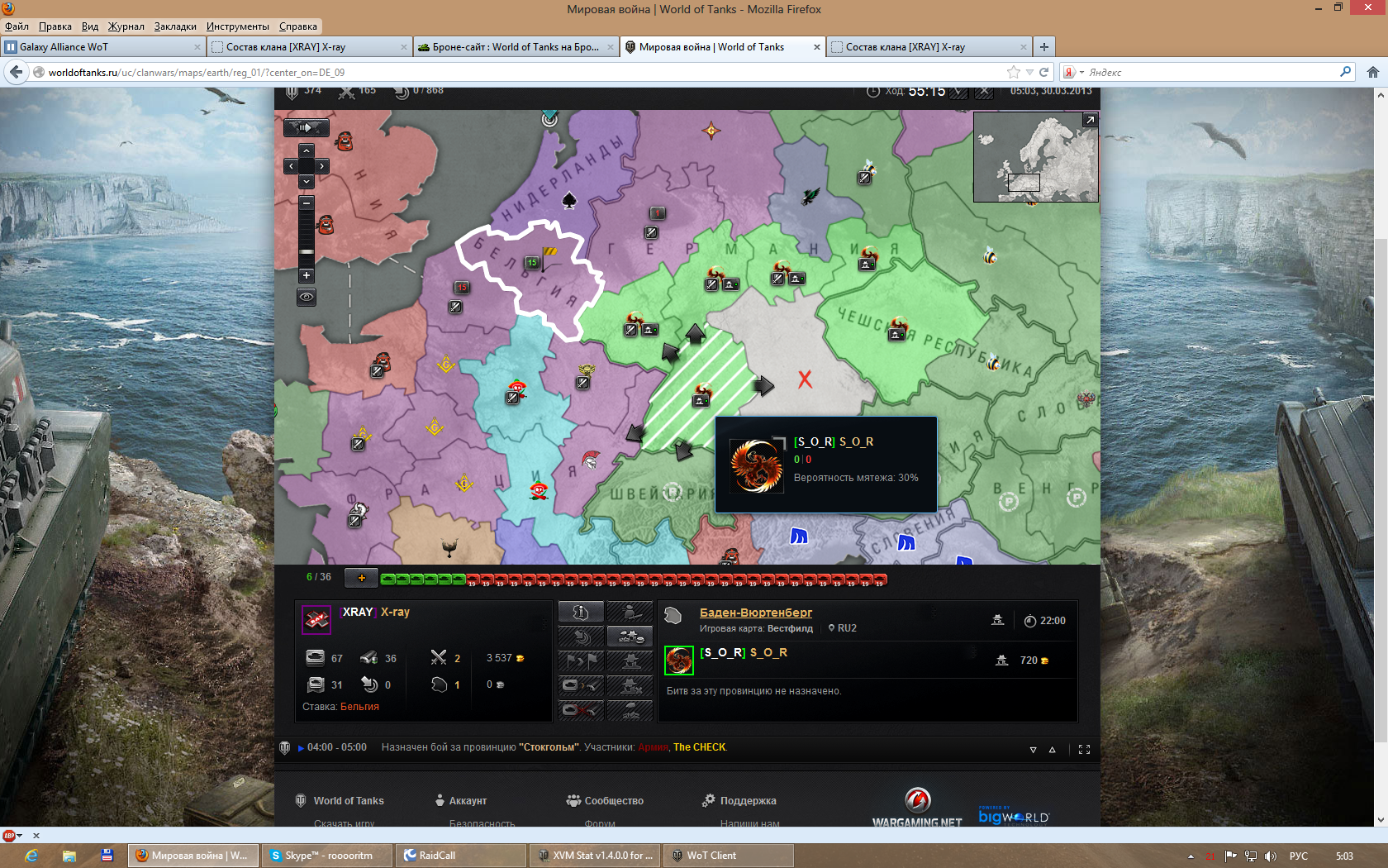Open Skype from the taskbar
Viewport: 1388px width, 868px height.
327,856
